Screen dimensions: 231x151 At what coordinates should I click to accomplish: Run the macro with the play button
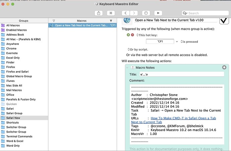coord(157,13)
